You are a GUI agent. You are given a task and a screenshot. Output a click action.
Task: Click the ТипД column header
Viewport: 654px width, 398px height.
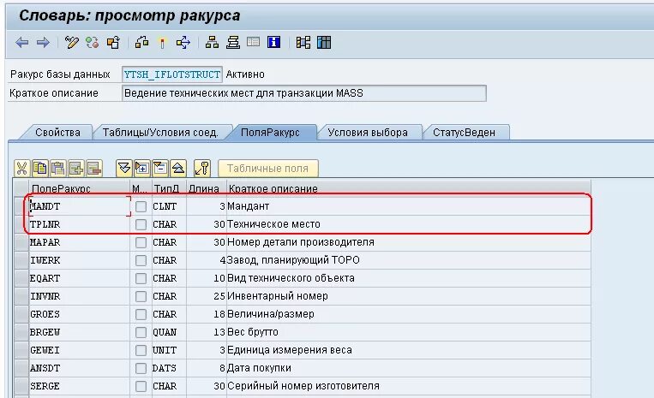(169, 188)
